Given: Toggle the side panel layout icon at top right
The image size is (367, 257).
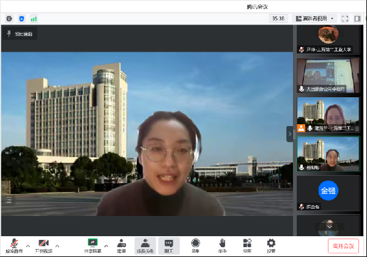Looking at the screenshot, I should tap(357, 18).
